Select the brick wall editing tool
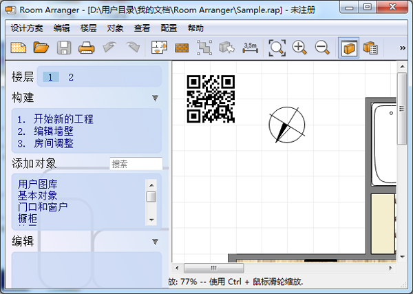Image resolution: width=413 pixels, height=294 pixels. pos(182,48)
